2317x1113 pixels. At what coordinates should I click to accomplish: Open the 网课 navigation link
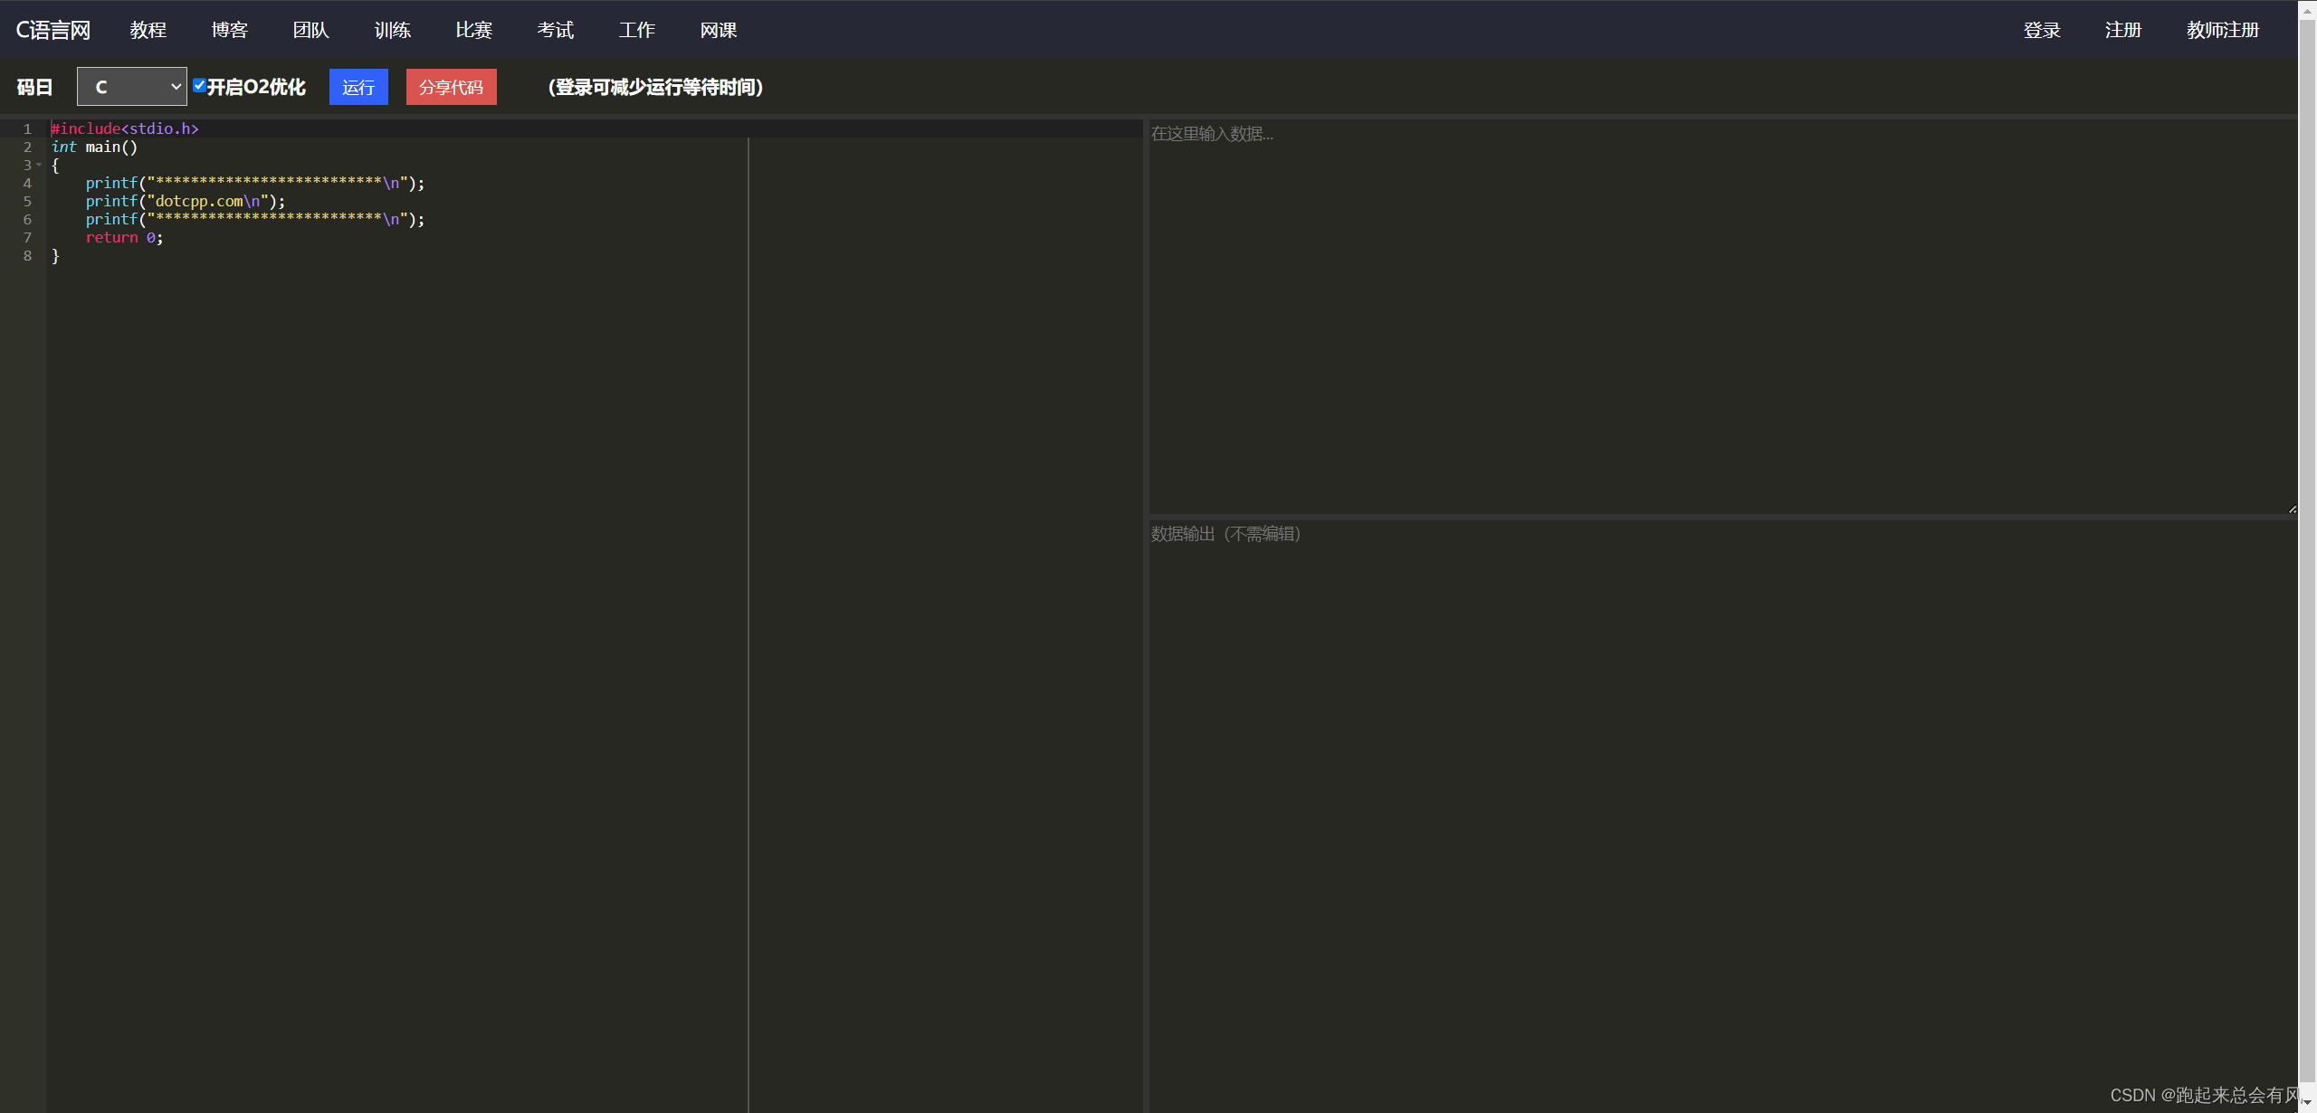[x=719, y=30]
